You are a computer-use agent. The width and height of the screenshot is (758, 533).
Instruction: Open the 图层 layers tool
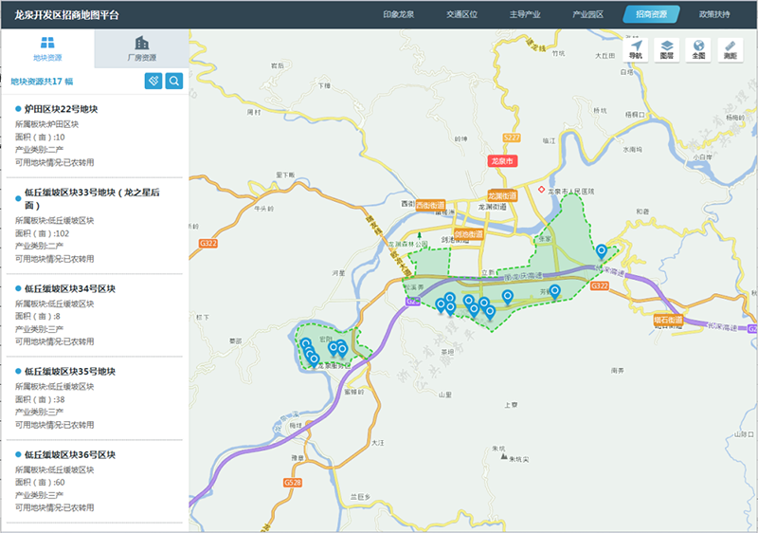click(666, 49)
